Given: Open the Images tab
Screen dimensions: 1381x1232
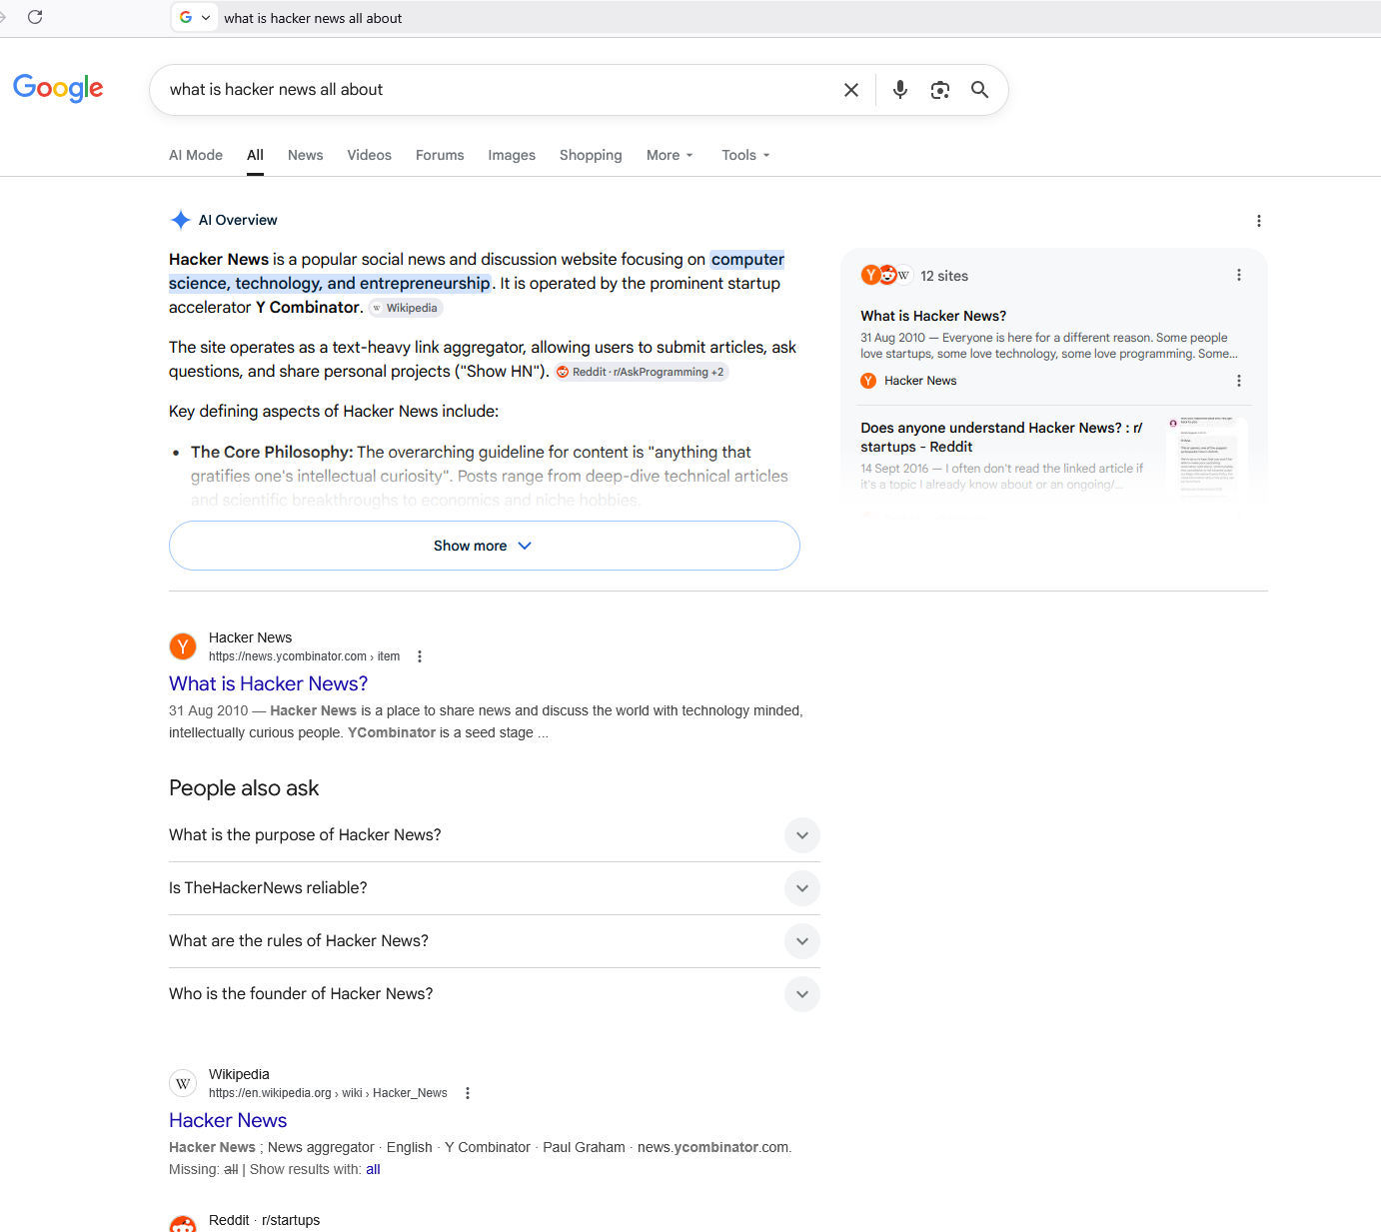Looking at the screenshot, I should pyautogui.click(x=512, y=155).
